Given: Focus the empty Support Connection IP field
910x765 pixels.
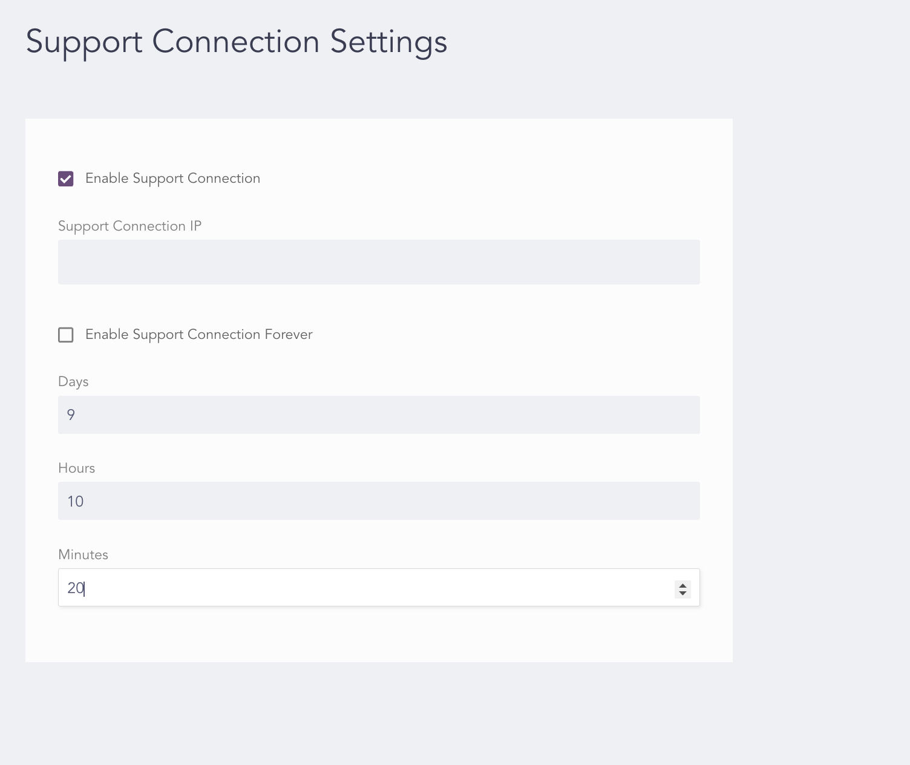Looking at the screenshot, I should coord(379,262).
